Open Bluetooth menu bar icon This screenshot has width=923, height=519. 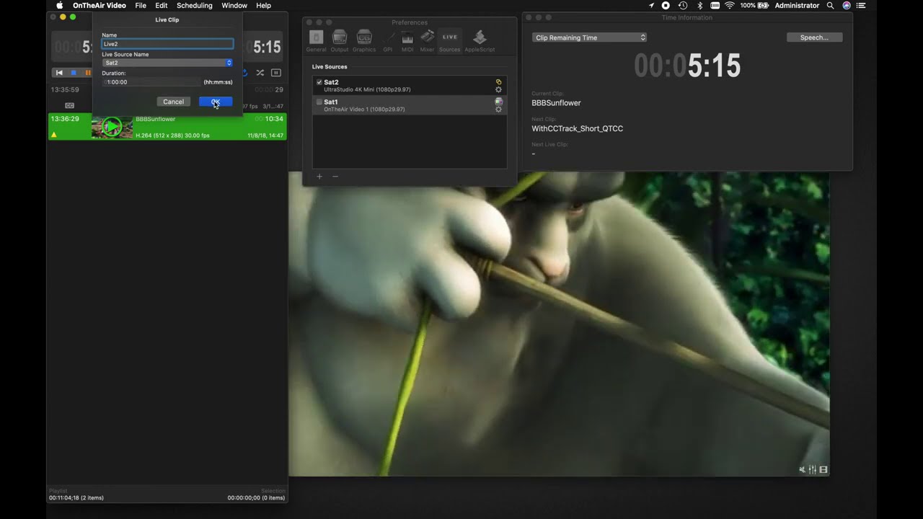[699, 6]
